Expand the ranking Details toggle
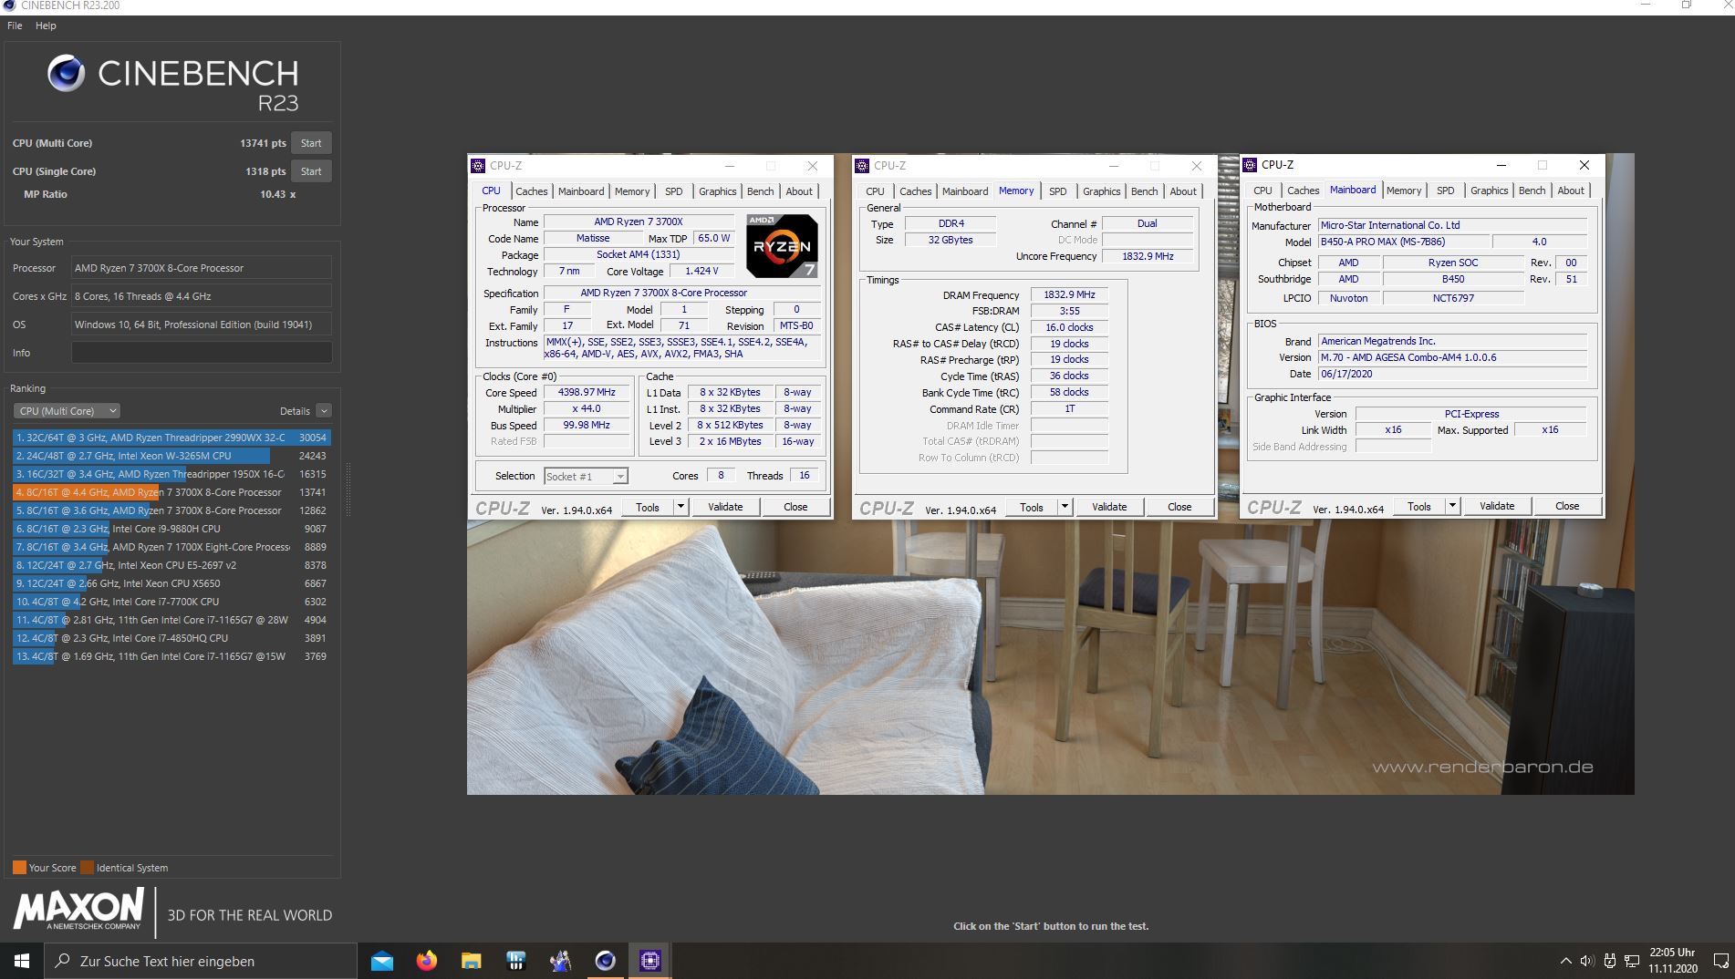1735x979 pixels. (x=324, y=411)
